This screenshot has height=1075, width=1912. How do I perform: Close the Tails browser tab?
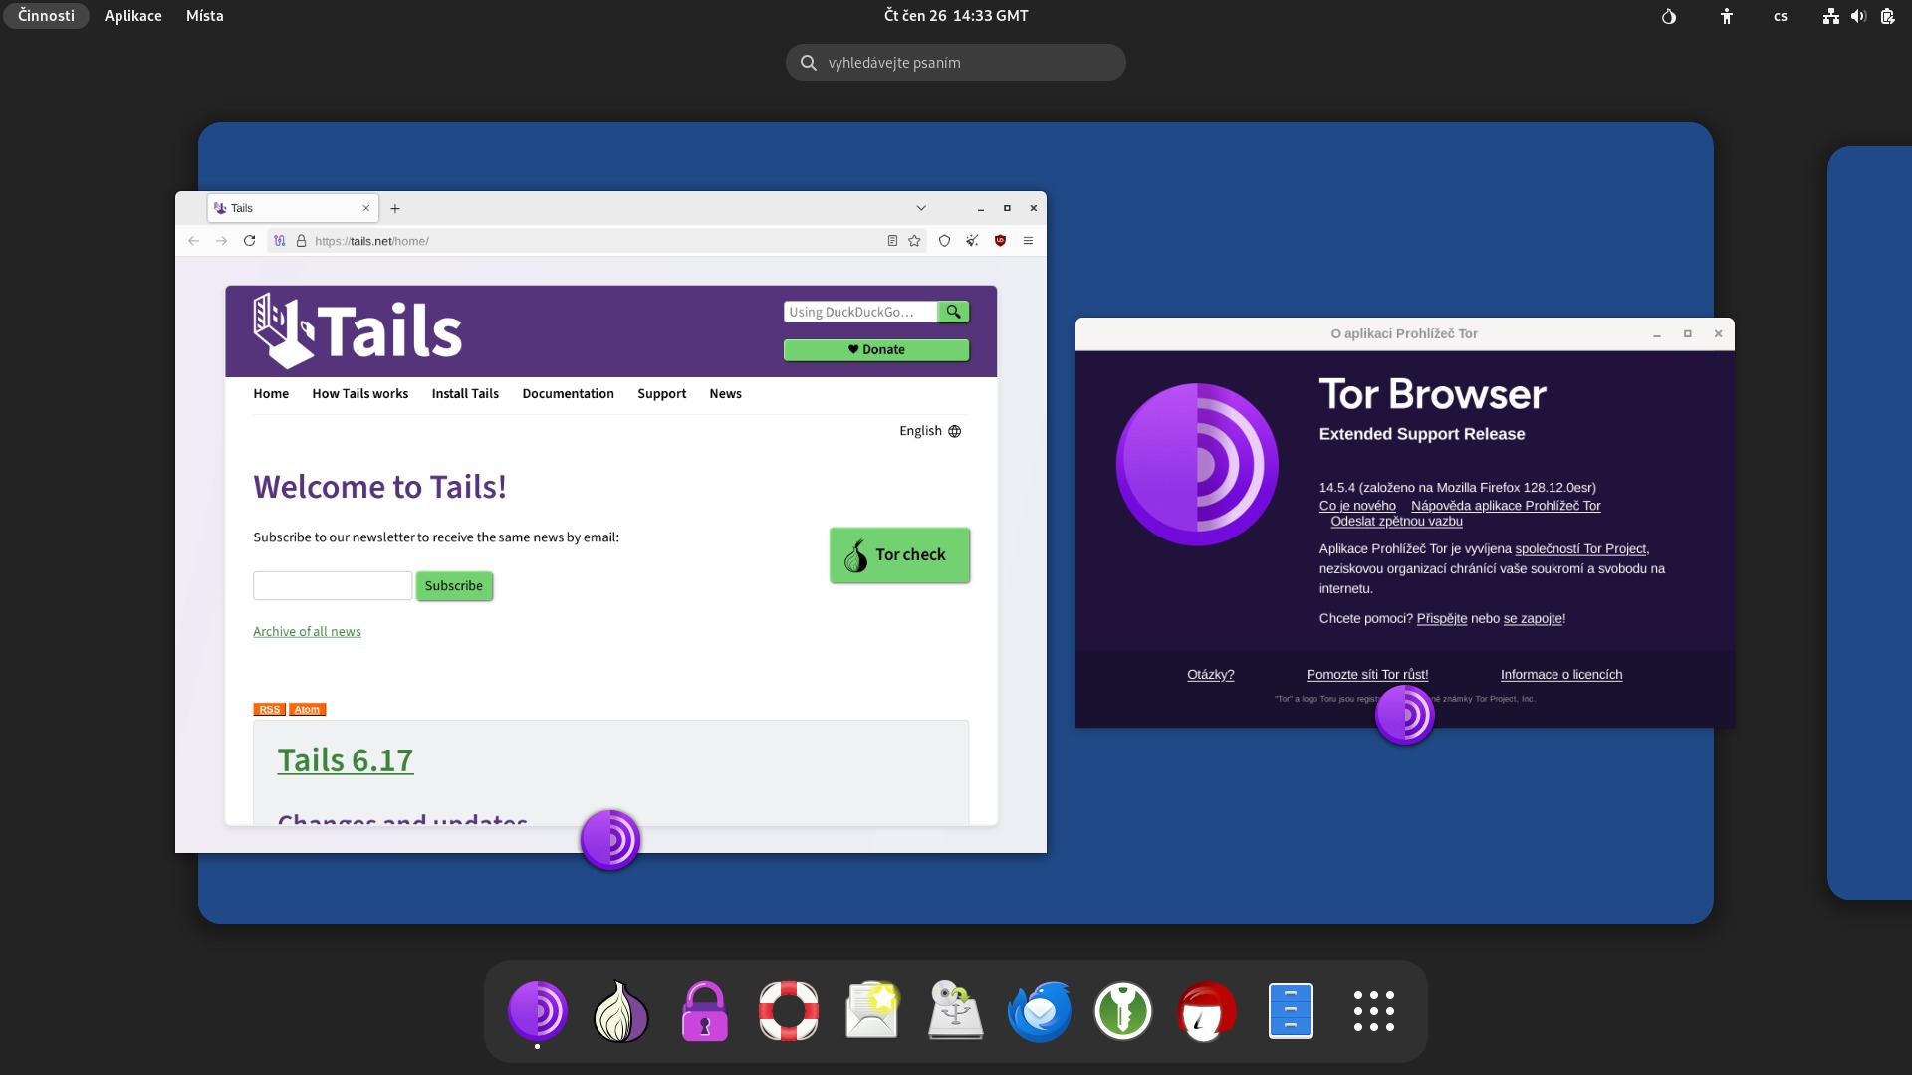pos(365,208)
